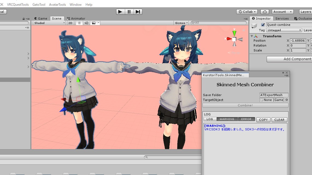The image size is (312, 175).
Task: Toggle the ERROR filter button
Action: click(x=246, y=119)
